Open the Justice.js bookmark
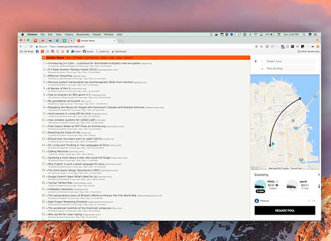 [103, 51]
